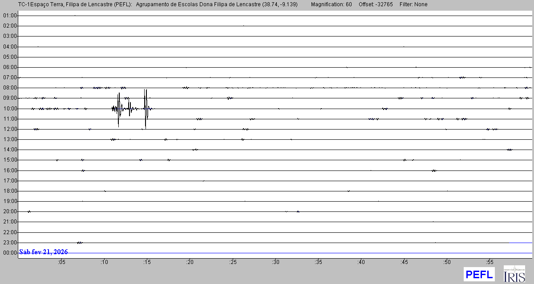Click the large seismic spike near minute 15

(x=146, y=109)
